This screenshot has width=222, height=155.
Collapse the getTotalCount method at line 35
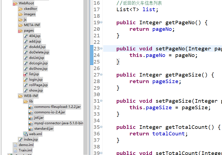(101, 127)
